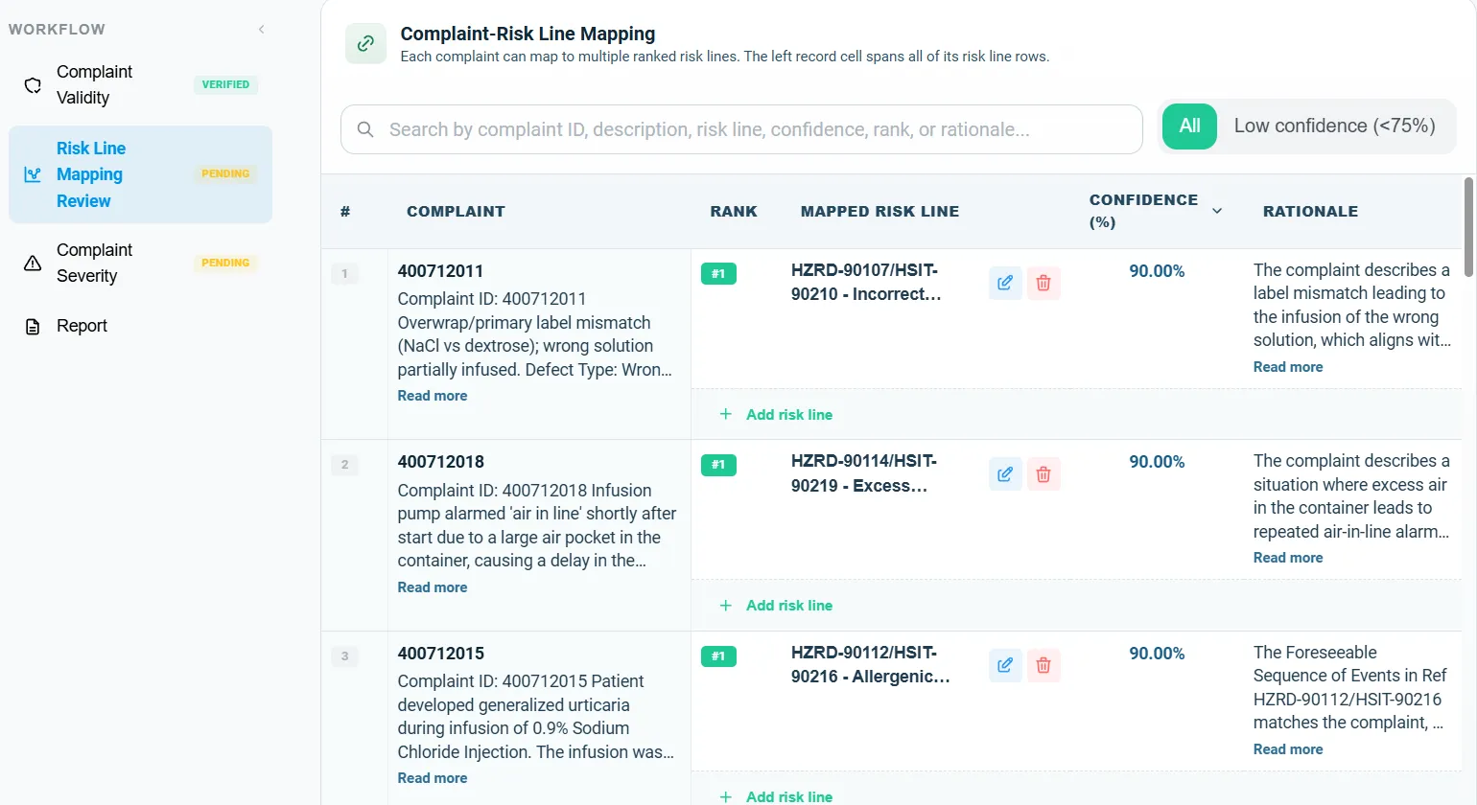Click the Report document icon
Image resolution: width=1477 pixels, height=805 pixels.
pos(33,327)
